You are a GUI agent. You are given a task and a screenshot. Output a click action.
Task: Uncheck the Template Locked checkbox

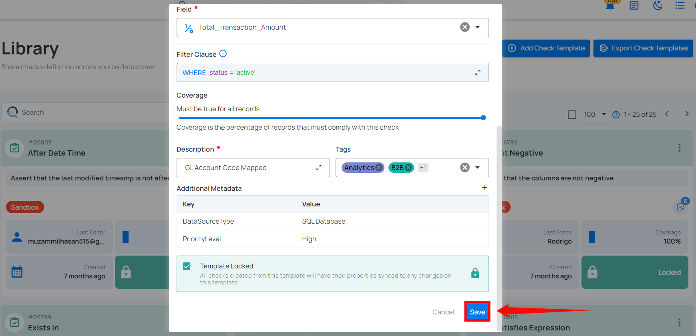[x=187, y=266]
